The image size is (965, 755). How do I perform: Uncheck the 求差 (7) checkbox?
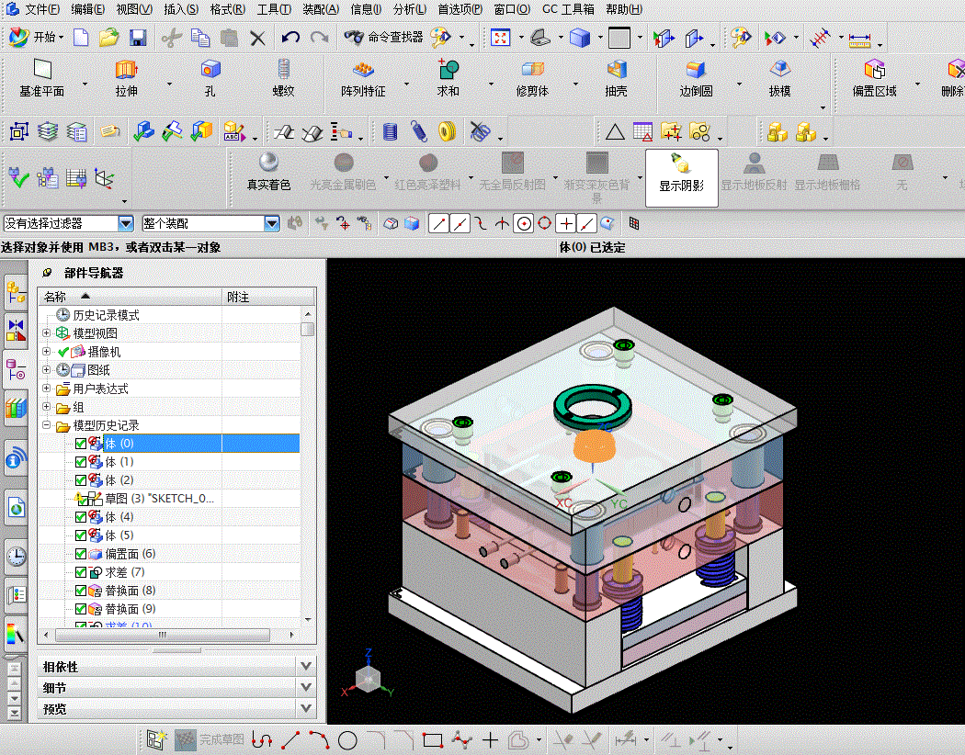point(81,572)
